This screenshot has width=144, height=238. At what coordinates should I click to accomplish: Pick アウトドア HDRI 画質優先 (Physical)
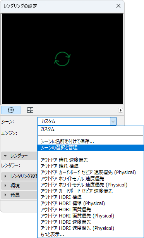point(91,216)
